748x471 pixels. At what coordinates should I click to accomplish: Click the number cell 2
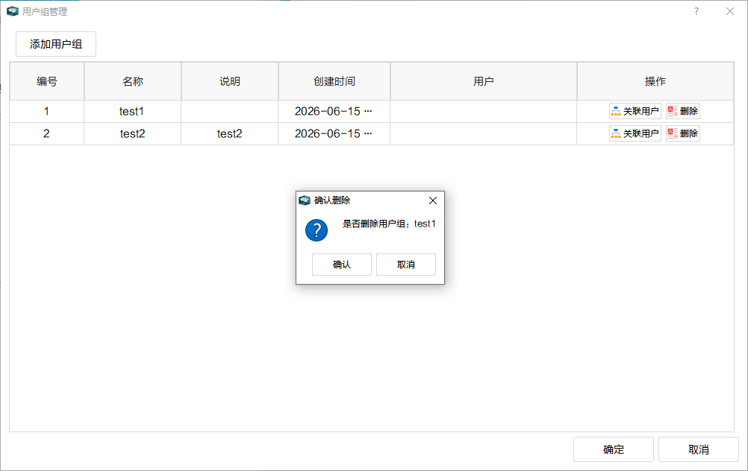pyautogui.click(x=47, y=134)
